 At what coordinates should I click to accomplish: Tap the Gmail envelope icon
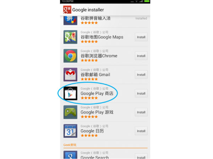(70, 75)
